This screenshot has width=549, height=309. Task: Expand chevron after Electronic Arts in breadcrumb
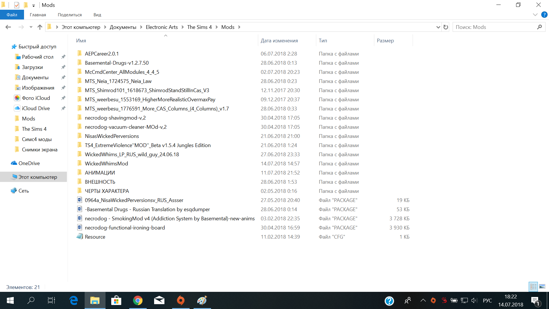(182, 27)
